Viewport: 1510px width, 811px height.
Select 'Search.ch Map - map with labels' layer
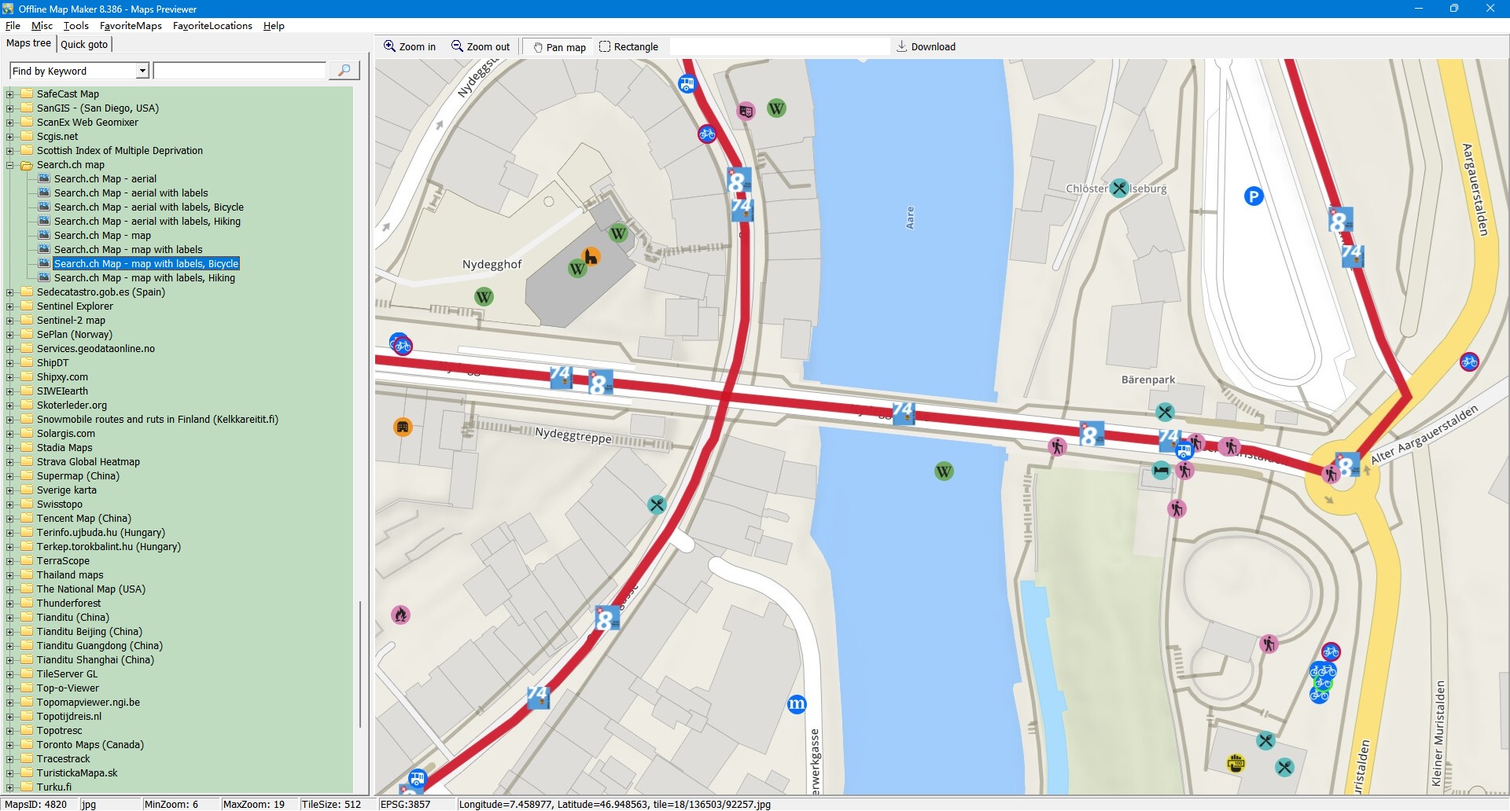(128, 250)
